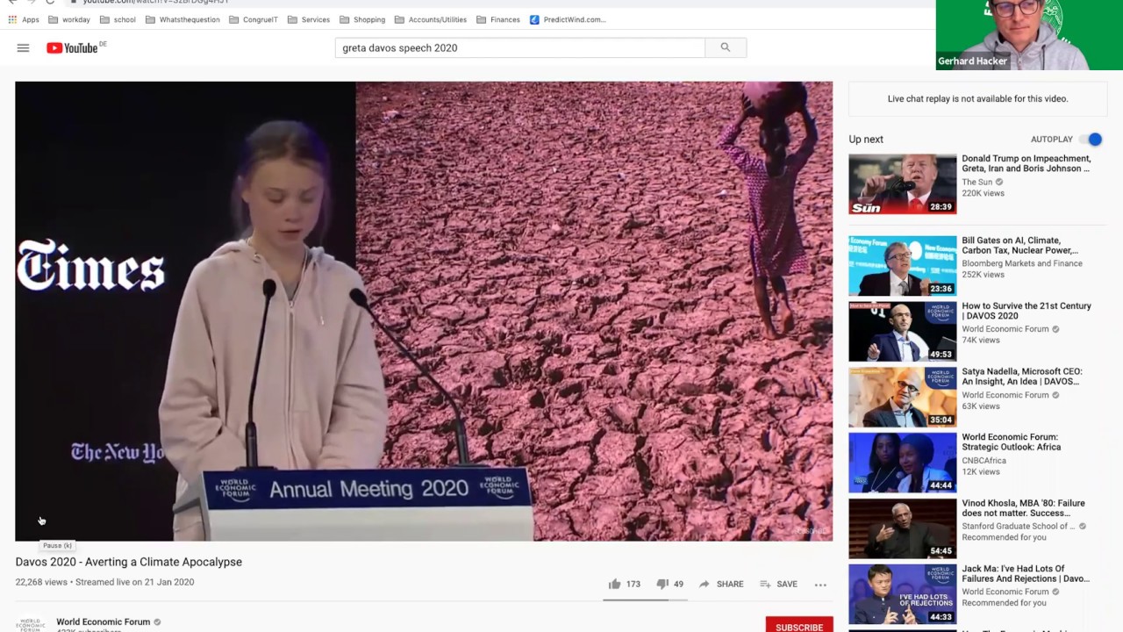This screenshot has height=632, width=1123.
Task: Open the Vinod Khosla video thumbnail
Action: click(903, 528)
